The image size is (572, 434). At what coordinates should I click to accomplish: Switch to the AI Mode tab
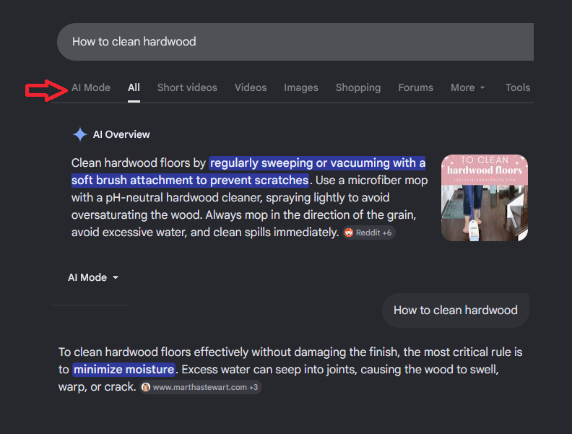(91, 87)
